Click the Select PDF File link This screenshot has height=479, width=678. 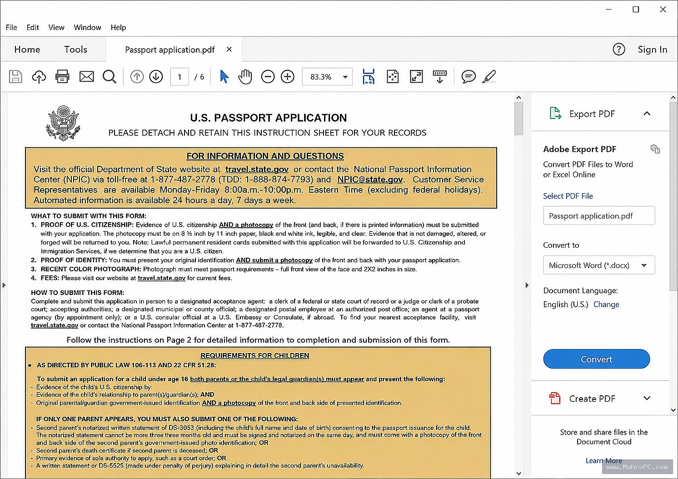click(568, 196)
